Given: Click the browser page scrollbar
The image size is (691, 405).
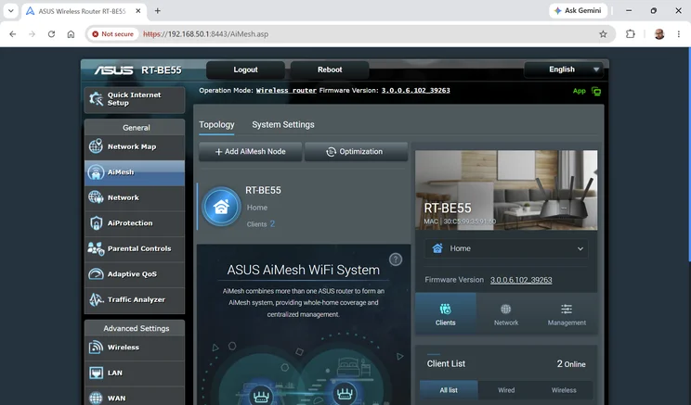Looking at the screenshot, I should point(689,154).
